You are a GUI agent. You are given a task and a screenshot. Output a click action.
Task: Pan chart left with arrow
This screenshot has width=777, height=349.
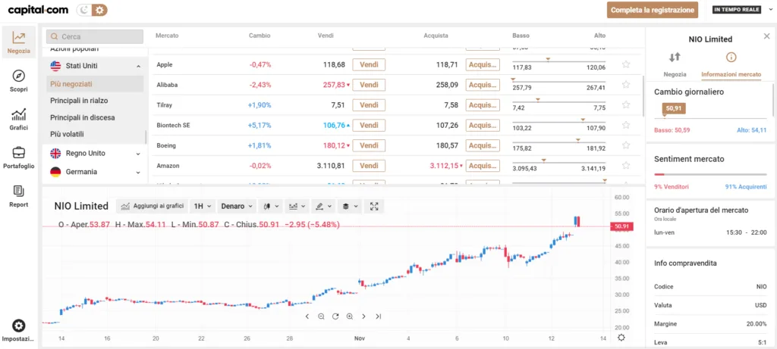pyautogui.click(x=307, y=316)
